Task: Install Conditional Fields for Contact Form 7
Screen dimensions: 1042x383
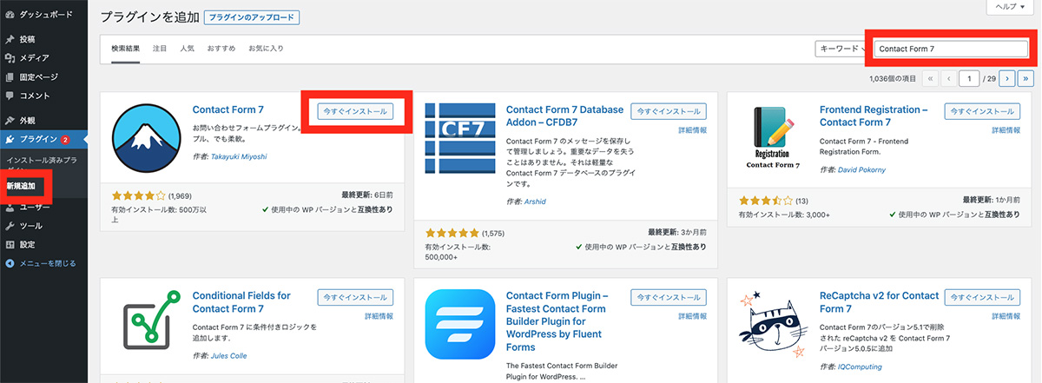Action: pyautogui.click(x=355, y=297)
